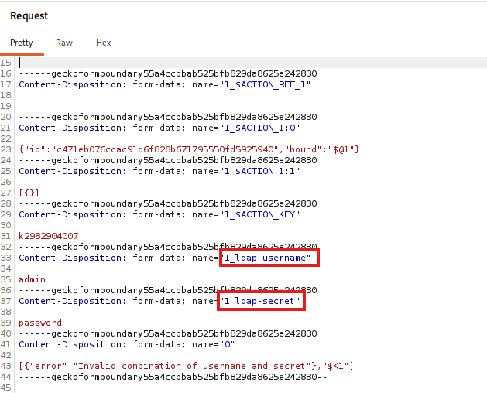Click the final boundary line ending with --
The height and width of the screenshot is (393, 487).
click(x=173, y=377)
